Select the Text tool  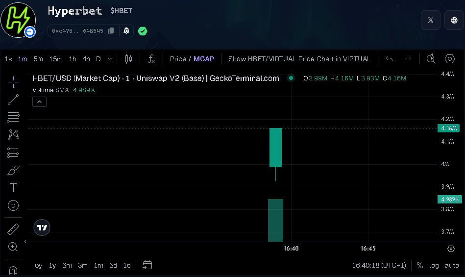tap(13, 188)
